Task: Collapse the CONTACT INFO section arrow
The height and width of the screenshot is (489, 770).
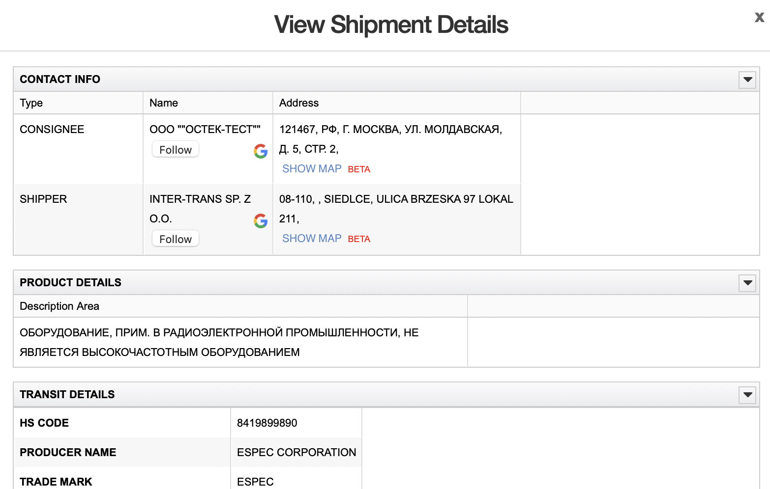Action: 747,80
